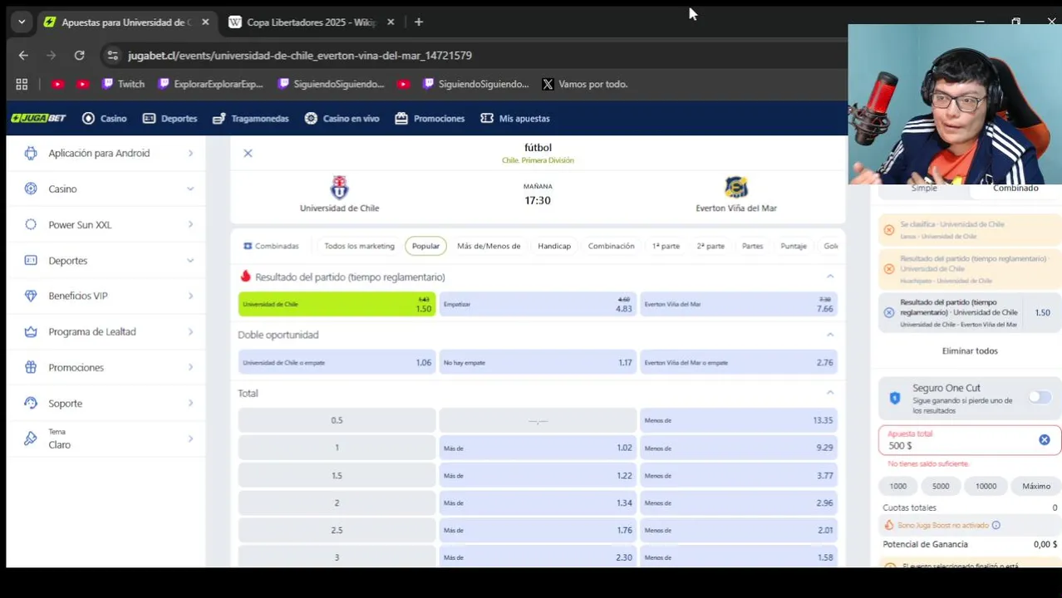Select the Popular market tab
The width and height of the screenshot is (1062, 598).
[425, 246]
